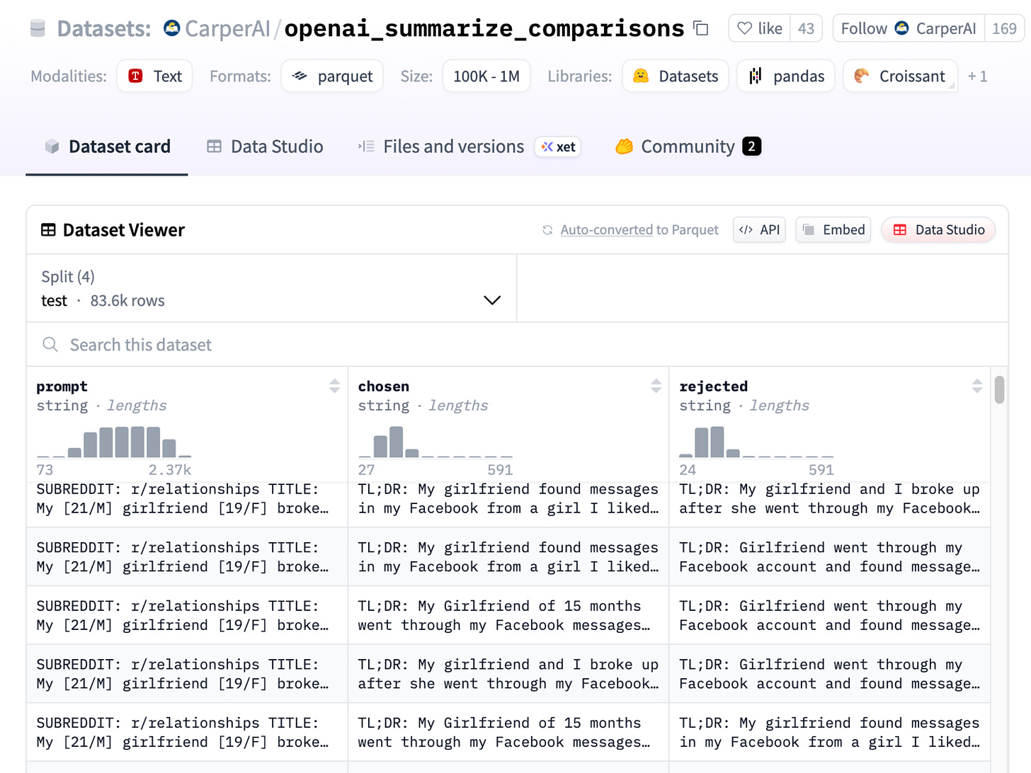Expand the +1 more libraries
This screenshot has width=1031, height=773.
[x=977, y=76]
